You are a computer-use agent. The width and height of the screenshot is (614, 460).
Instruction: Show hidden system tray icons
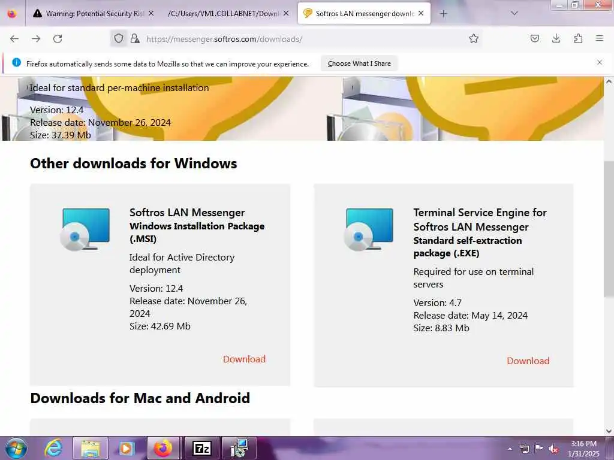[510, 449]
